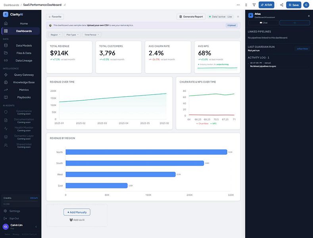
Task: Open the Time Period dropdown
Action: coord(92,35)
